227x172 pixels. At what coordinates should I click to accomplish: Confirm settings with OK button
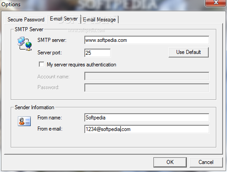(x=170, y=162)
